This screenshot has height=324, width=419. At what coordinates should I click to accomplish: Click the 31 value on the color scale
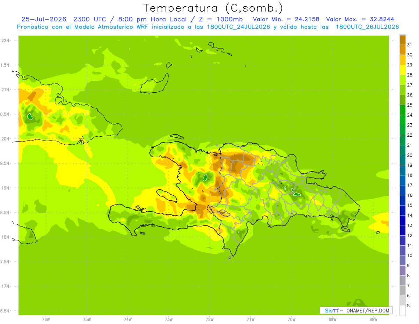[410, 45]
